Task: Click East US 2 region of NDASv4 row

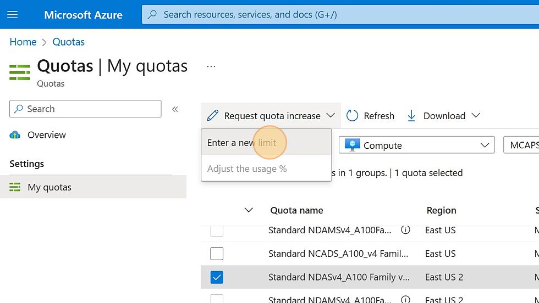Action: (x=444, y=277)
